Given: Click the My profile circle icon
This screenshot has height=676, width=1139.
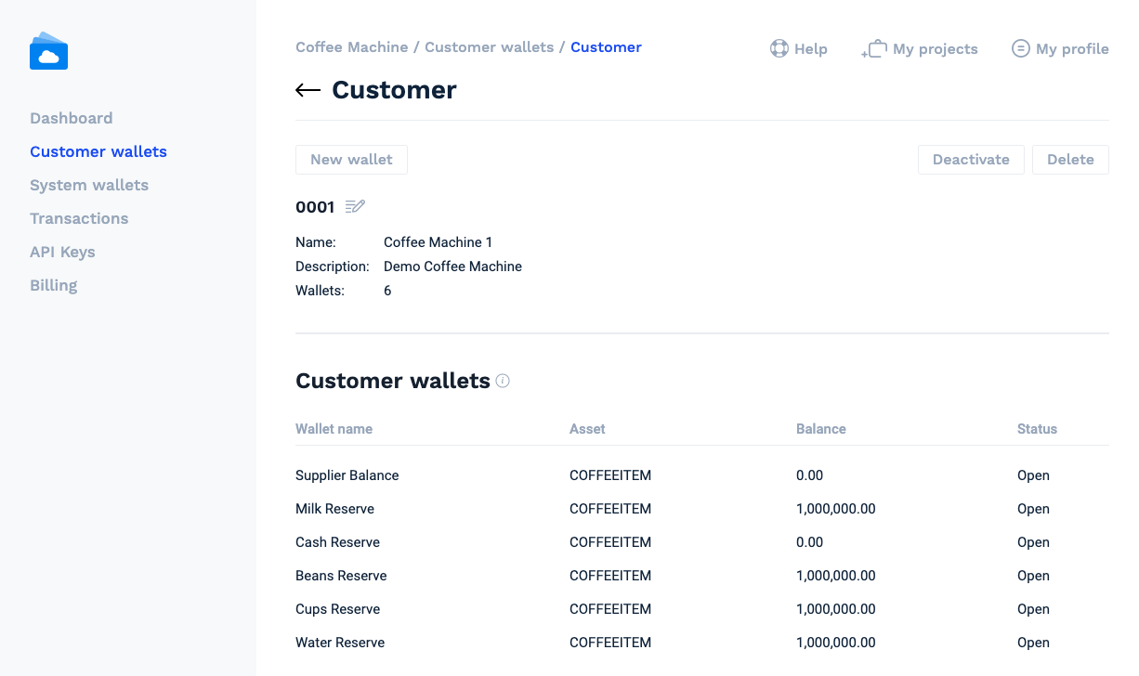Looking at the screenshot, I should (x=1020, y=48).
